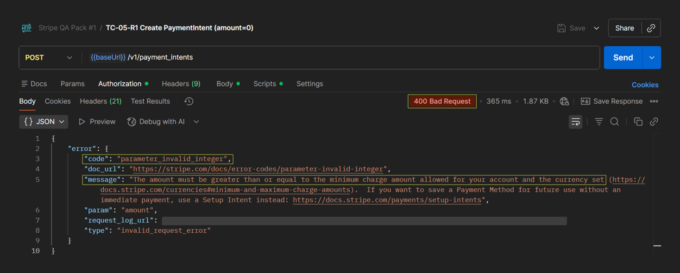
Task: Click the Stripe QA Pack #1 breadcrumb
Action: coord(67,28)
